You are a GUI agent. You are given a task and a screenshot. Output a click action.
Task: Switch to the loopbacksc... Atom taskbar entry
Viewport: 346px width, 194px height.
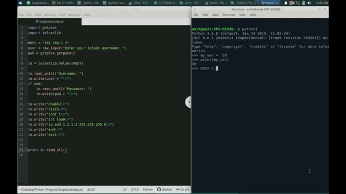[38, 3]
